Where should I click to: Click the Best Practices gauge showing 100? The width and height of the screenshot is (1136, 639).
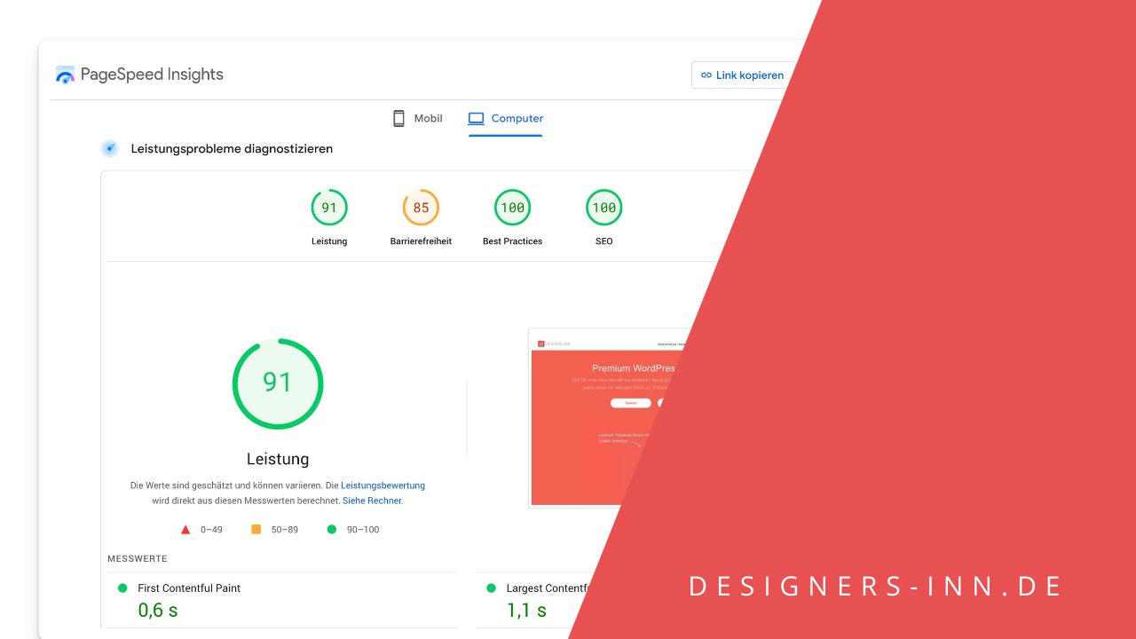pyautogui.click(x=512, y=207)
